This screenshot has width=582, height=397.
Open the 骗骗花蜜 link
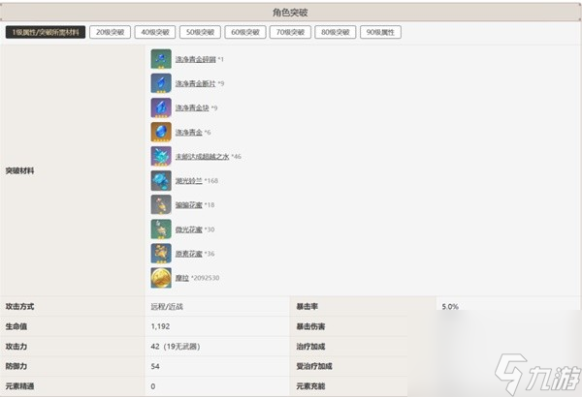[x=189, y=205]
